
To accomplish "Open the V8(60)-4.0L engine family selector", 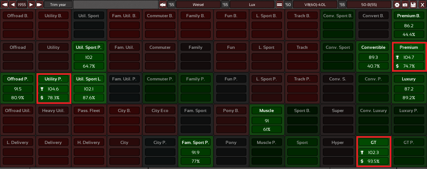I will [x=315, y=5].
